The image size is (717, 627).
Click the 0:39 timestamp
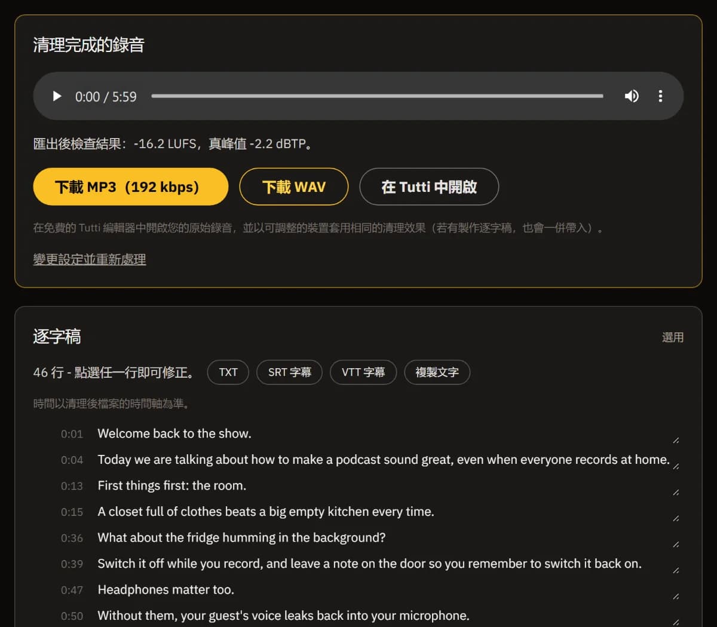pyautogui.click(x=72, y=564)
